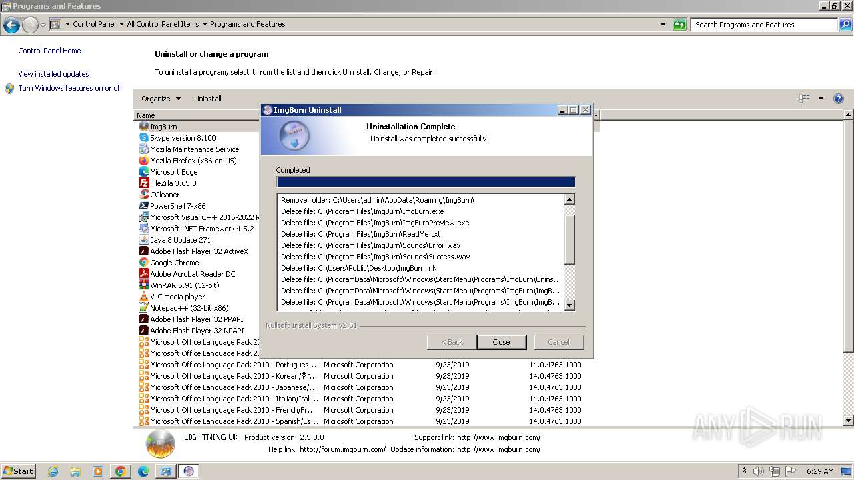Select Google Chrome icon in list

pos(143,263)
